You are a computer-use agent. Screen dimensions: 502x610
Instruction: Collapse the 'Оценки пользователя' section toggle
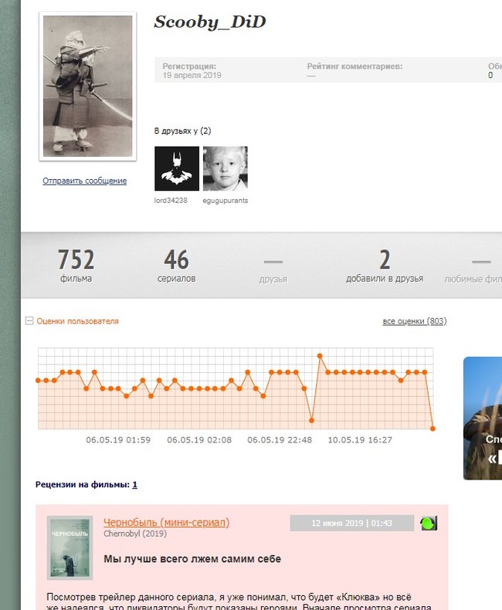(x=29, y=321)
